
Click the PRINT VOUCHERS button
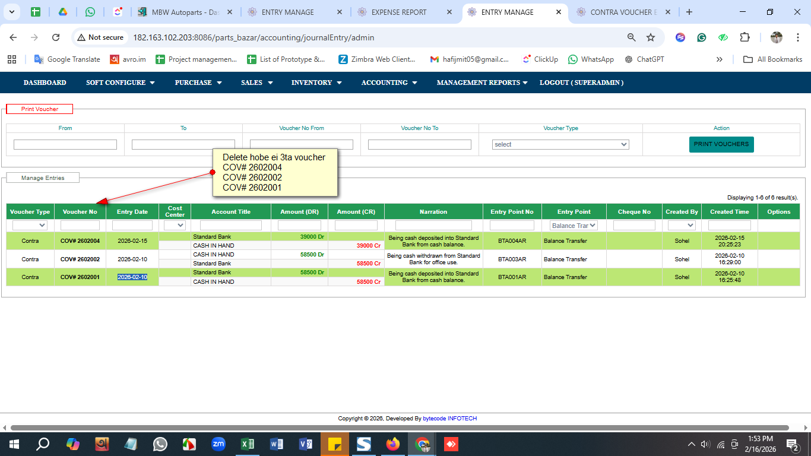(x=721, y=144)
